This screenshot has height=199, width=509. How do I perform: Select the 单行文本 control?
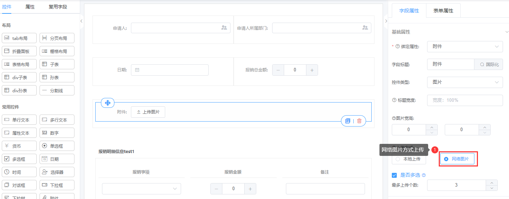19,120
